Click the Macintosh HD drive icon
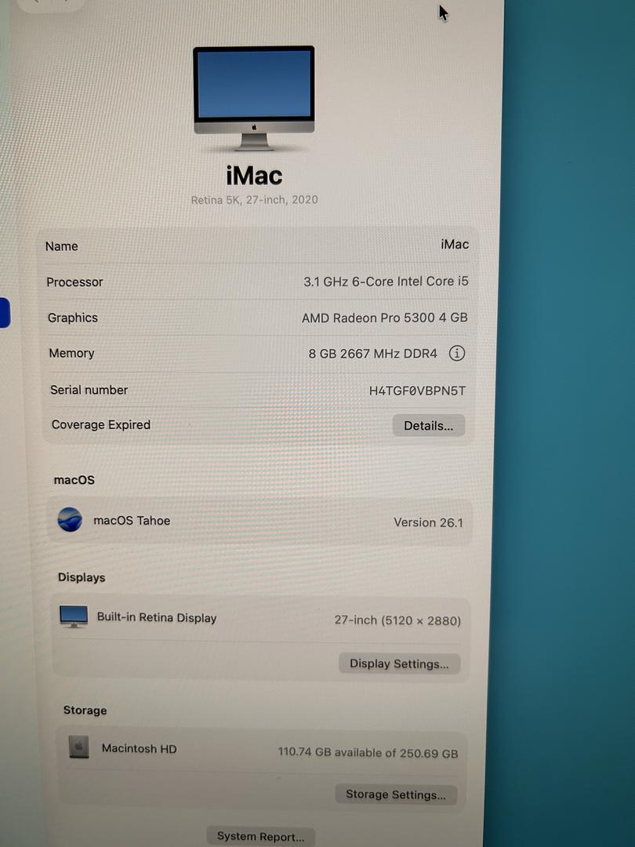Screen dimensions: 635x847 coord(79,747)
